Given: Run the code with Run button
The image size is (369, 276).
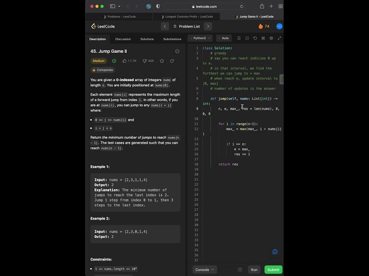Looking at the screenshot, I should [254, 270].
